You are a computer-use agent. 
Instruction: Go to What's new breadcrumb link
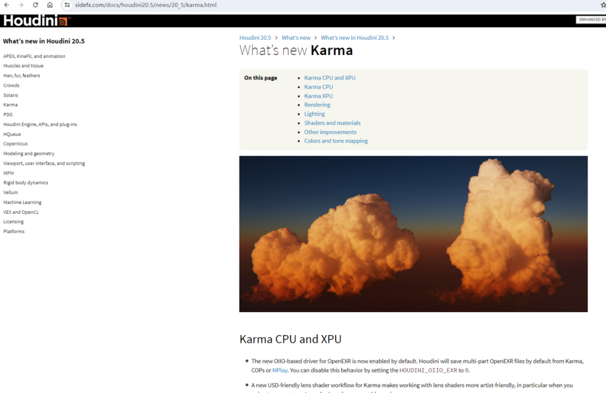coord(296,38)
